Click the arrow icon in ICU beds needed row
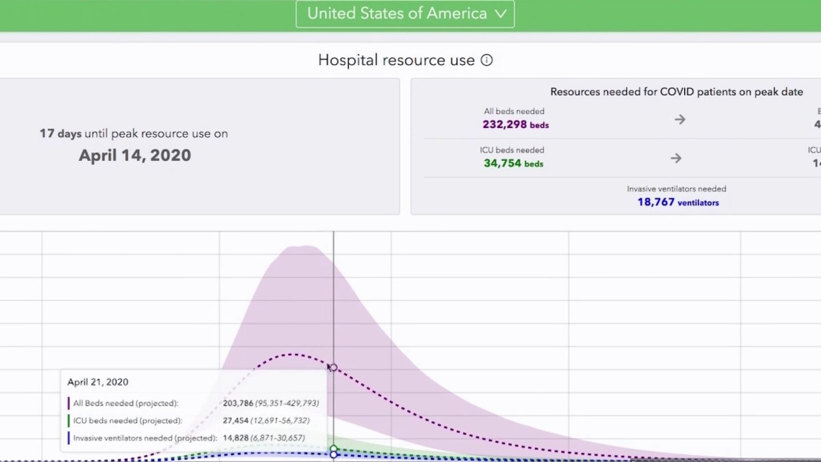 pyautogui.click(x=676, y=158)
